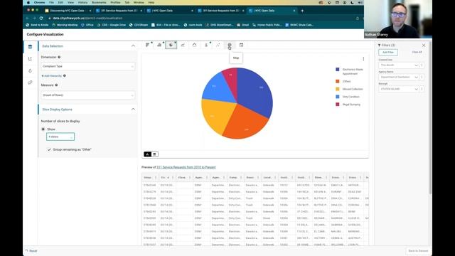Reload the page in Chrome
This screenshot has width=455, height=256.
[x=41, y=18]
